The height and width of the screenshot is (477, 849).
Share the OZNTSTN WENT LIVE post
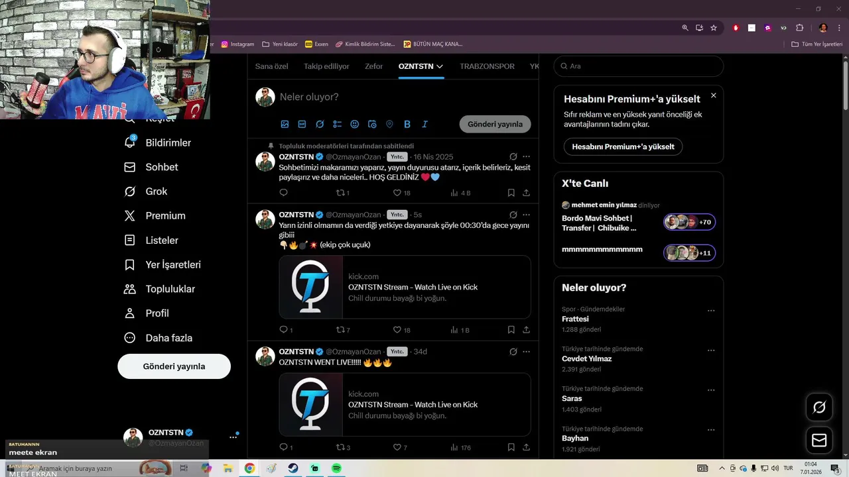pyautogui.click(x=526, y=447)
